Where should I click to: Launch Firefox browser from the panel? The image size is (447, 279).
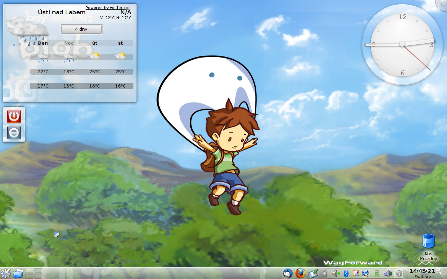[300, 273]
